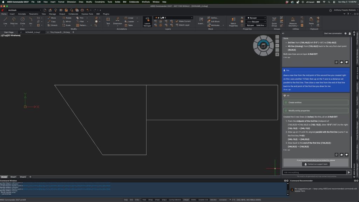This screenshot has width=359, height=202.
Task: Toggle Snap in status bar
Action: click(126, 200)
